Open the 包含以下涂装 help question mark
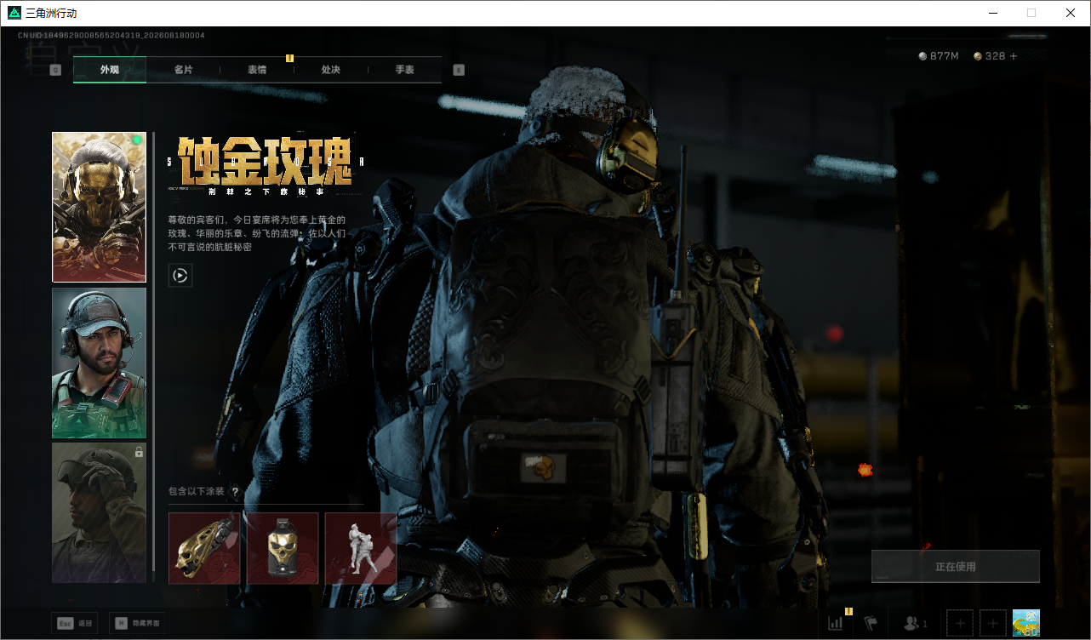Screen dimensions: 1091x640 tap(235, 491)
